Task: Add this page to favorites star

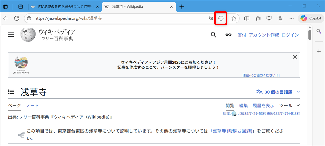Action: point(234,18)
